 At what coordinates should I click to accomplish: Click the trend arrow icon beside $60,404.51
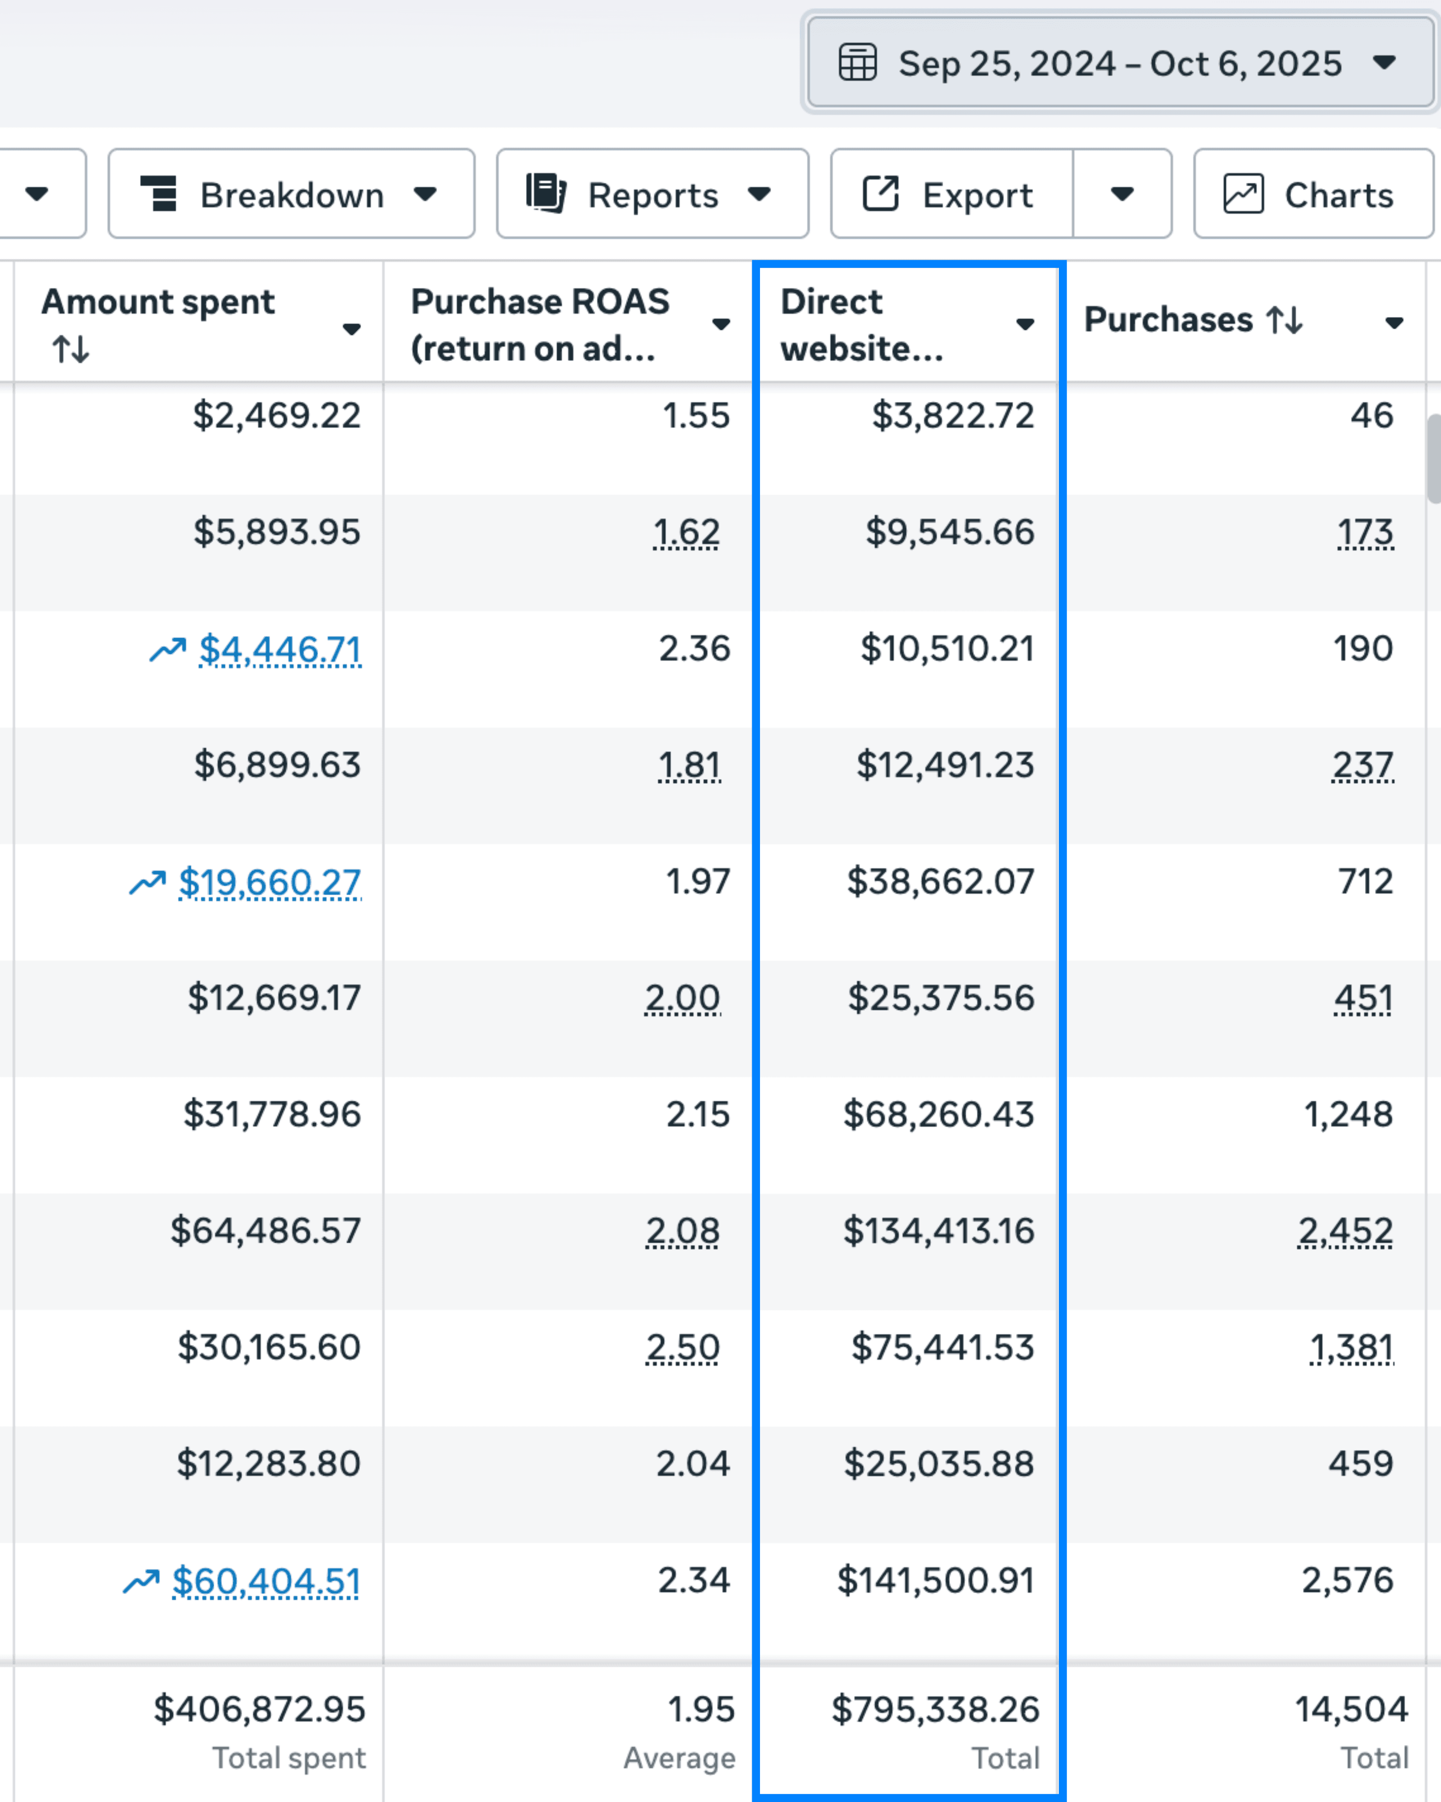[141, 1581]
